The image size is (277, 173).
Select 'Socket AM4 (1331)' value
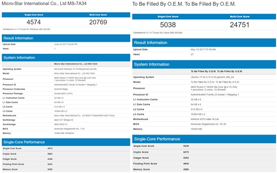coord(64,94)
